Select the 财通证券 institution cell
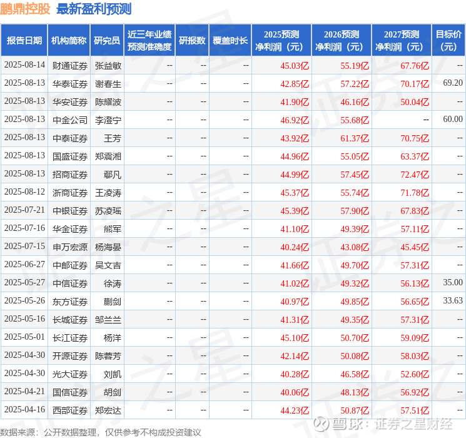The image size is (466, 438). [x=70, y=66]
